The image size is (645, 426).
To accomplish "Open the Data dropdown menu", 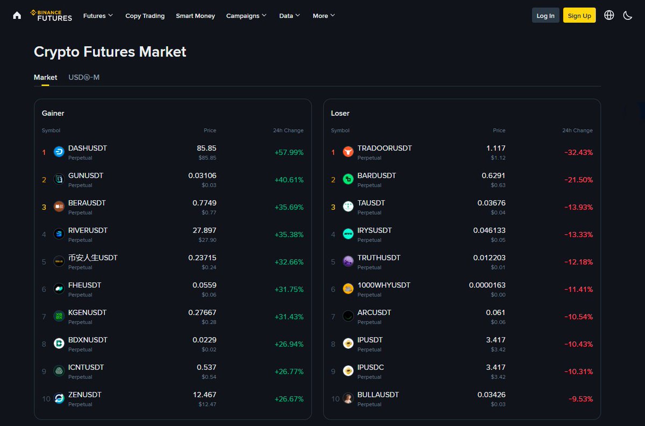I will tap(289, 16).
